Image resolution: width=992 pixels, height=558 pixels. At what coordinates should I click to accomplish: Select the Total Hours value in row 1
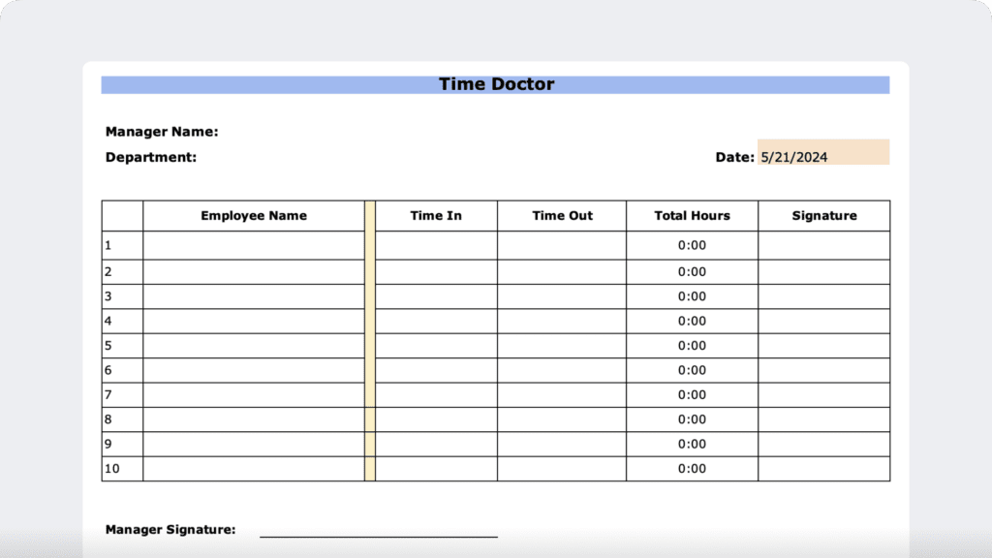pyautogui.click(x=692, y=245)
